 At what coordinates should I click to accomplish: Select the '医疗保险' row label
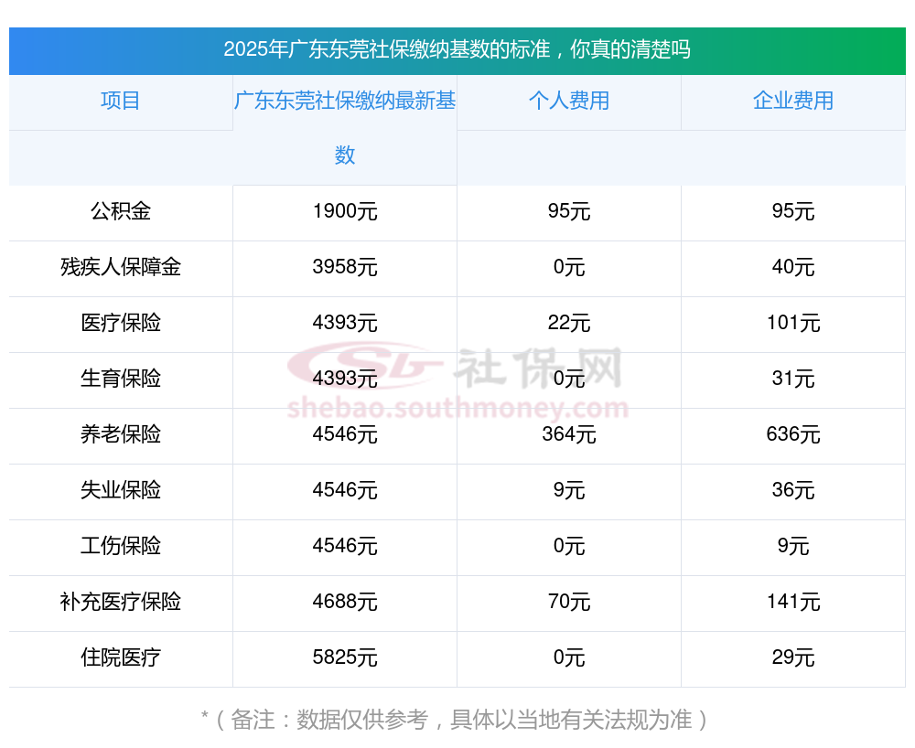(121, 323)
